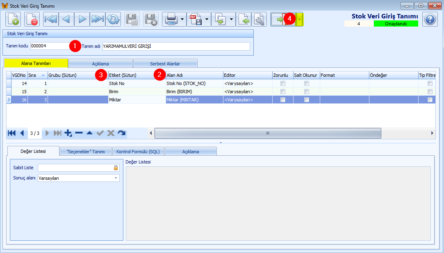Toggle Tip Filtre checkbox for Stok No row

click(x=430, y=83)
